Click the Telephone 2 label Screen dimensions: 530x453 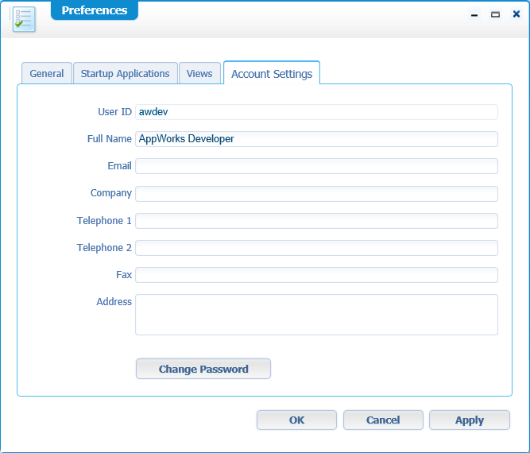(x=104, y=248)
